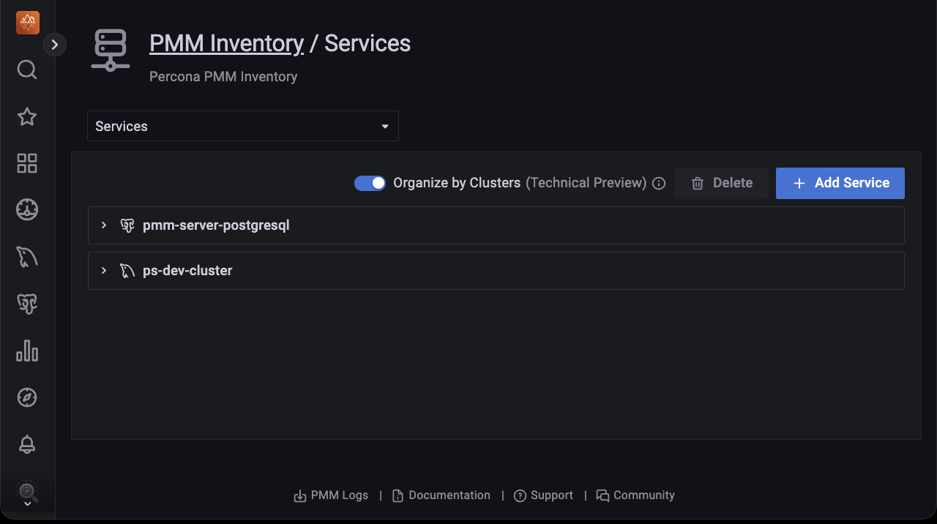Viewport: 937px width, 524px height.
Task: Click the Add Service button
Action: click(x=840, y=183)
